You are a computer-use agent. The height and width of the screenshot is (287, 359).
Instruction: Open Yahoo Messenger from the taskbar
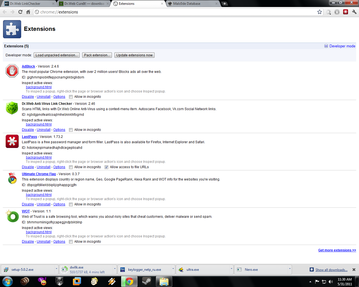coord(42,281)
